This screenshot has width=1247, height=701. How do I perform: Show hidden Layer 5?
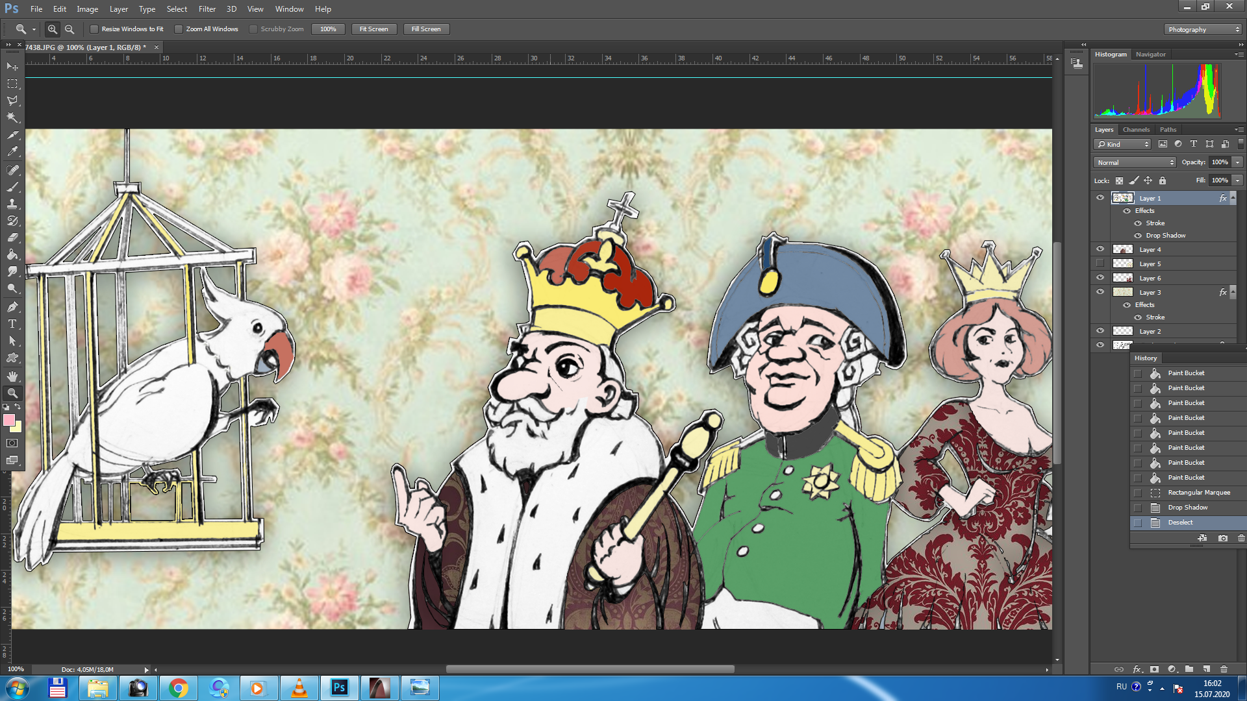point(1100,264)
